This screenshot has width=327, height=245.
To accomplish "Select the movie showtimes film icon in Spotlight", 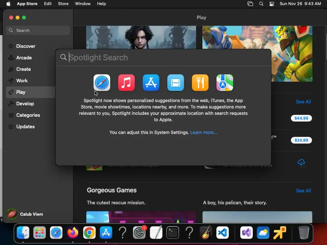I will pos(176,83).
